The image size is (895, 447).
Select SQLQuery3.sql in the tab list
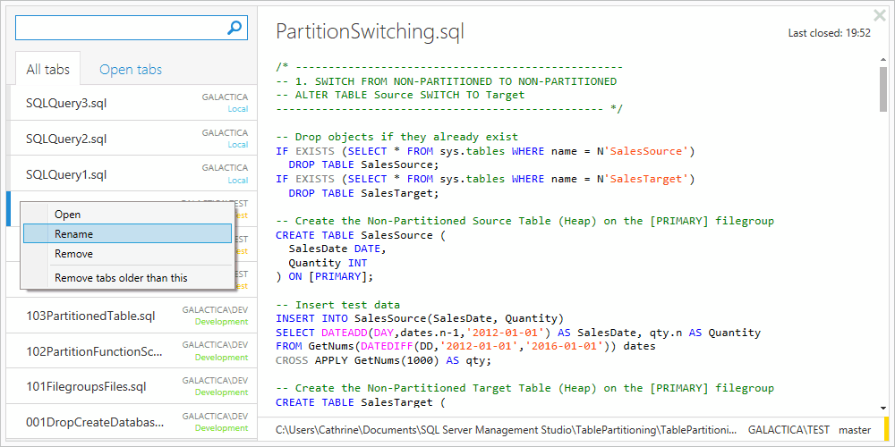66,103
